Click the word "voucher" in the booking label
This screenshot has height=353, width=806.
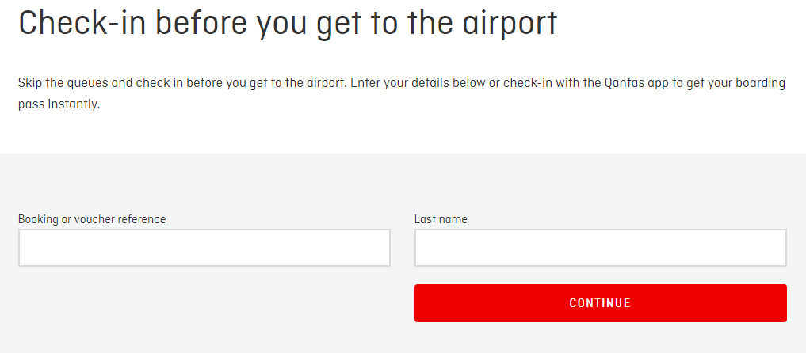pyautogui.click(x=94, y=219)
